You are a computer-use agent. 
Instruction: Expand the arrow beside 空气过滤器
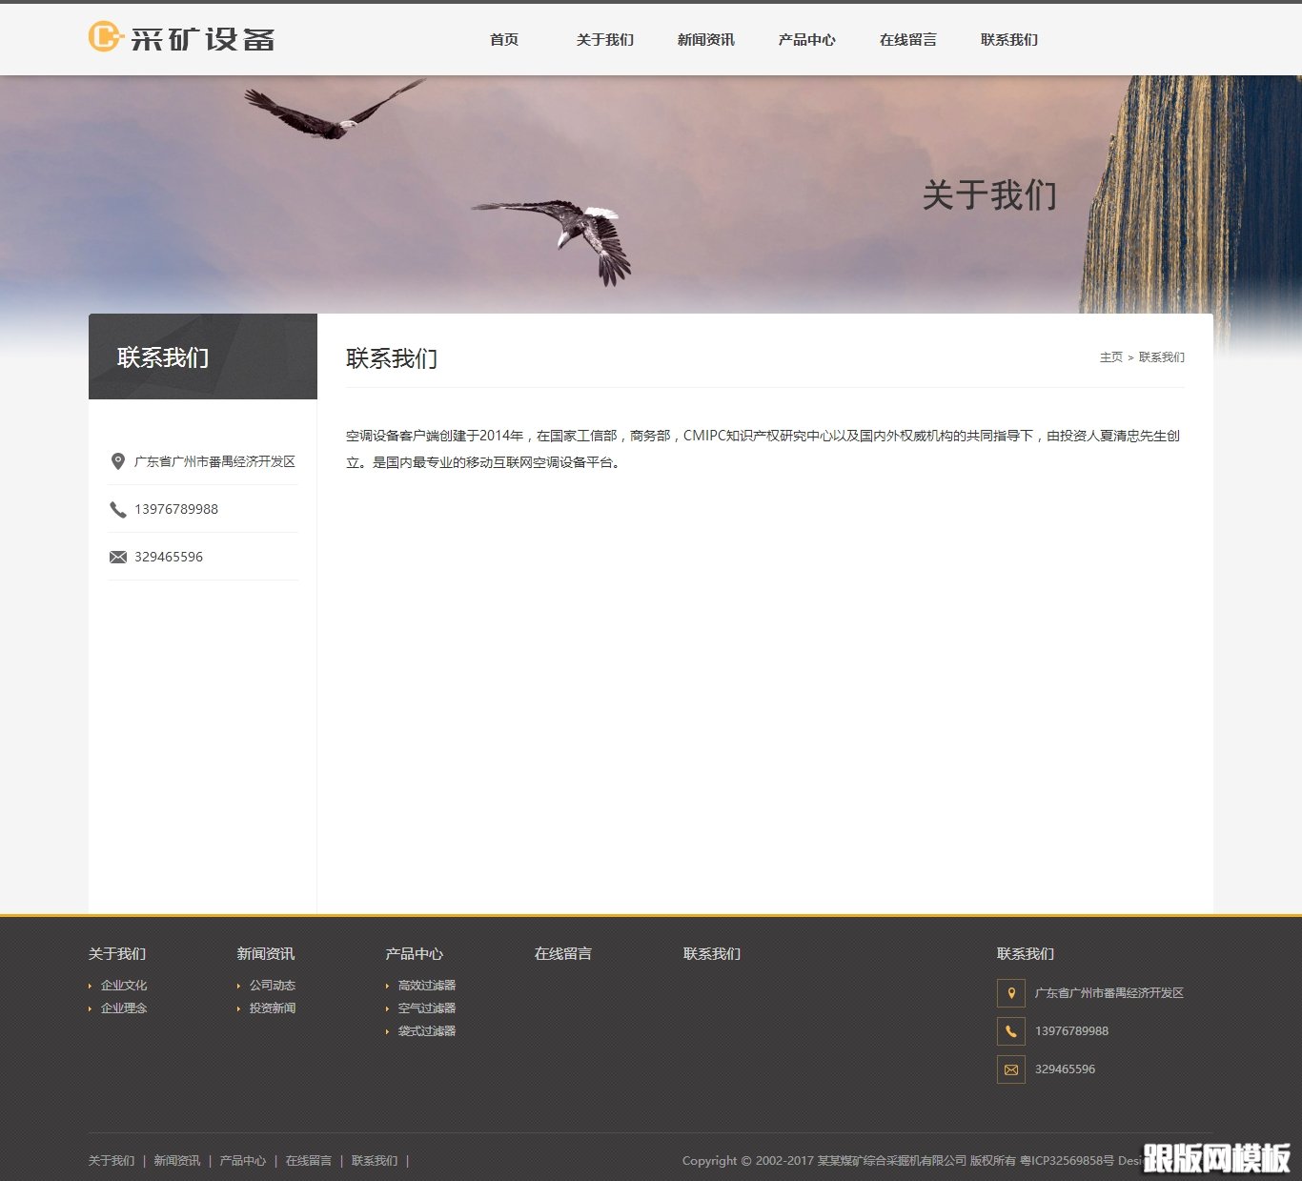click(x=387, y=1008)
